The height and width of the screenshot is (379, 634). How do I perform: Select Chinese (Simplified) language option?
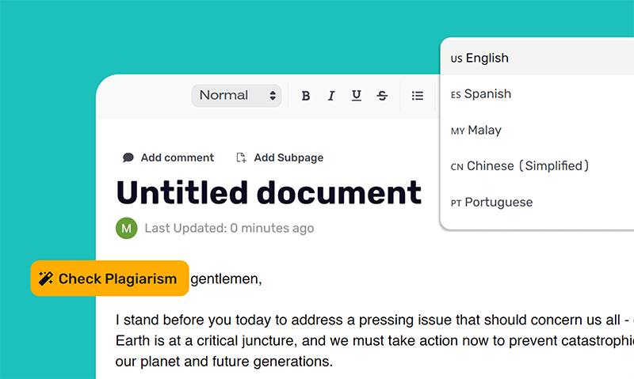527,166
